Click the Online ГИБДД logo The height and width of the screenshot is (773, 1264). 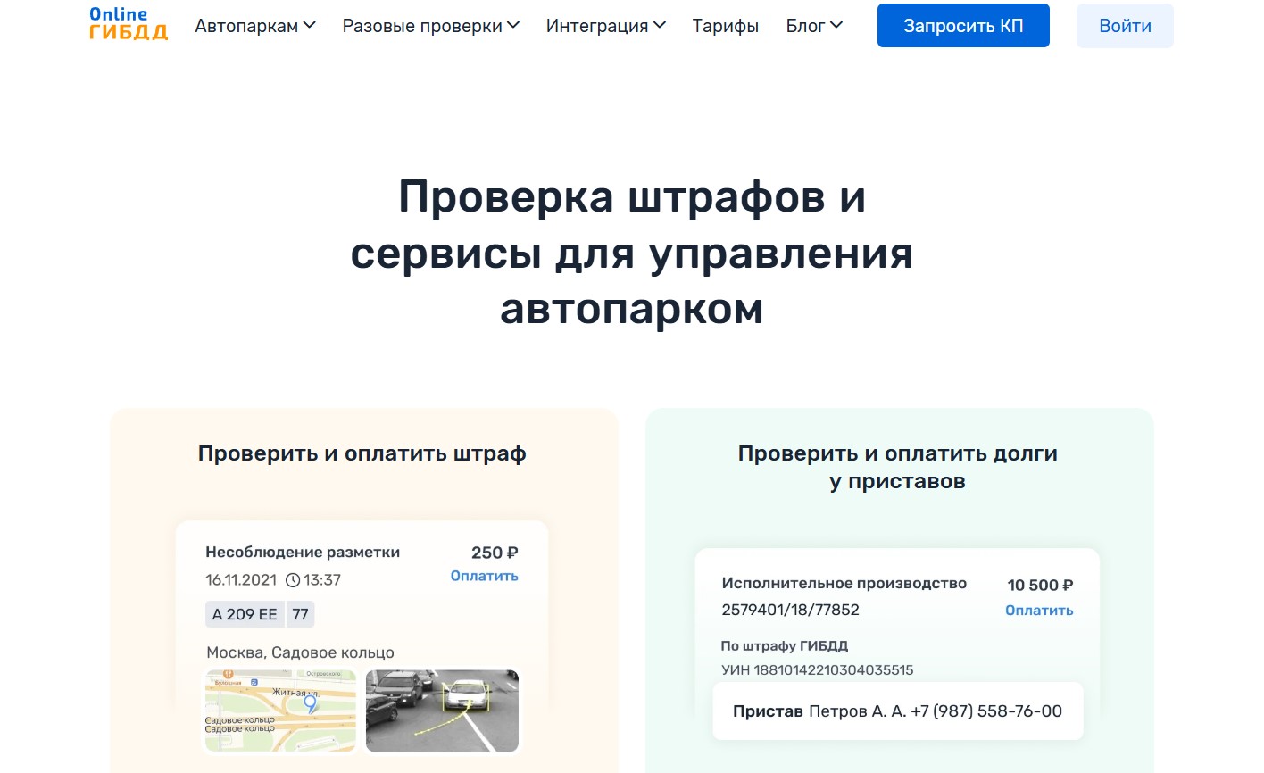click(129, 24)
